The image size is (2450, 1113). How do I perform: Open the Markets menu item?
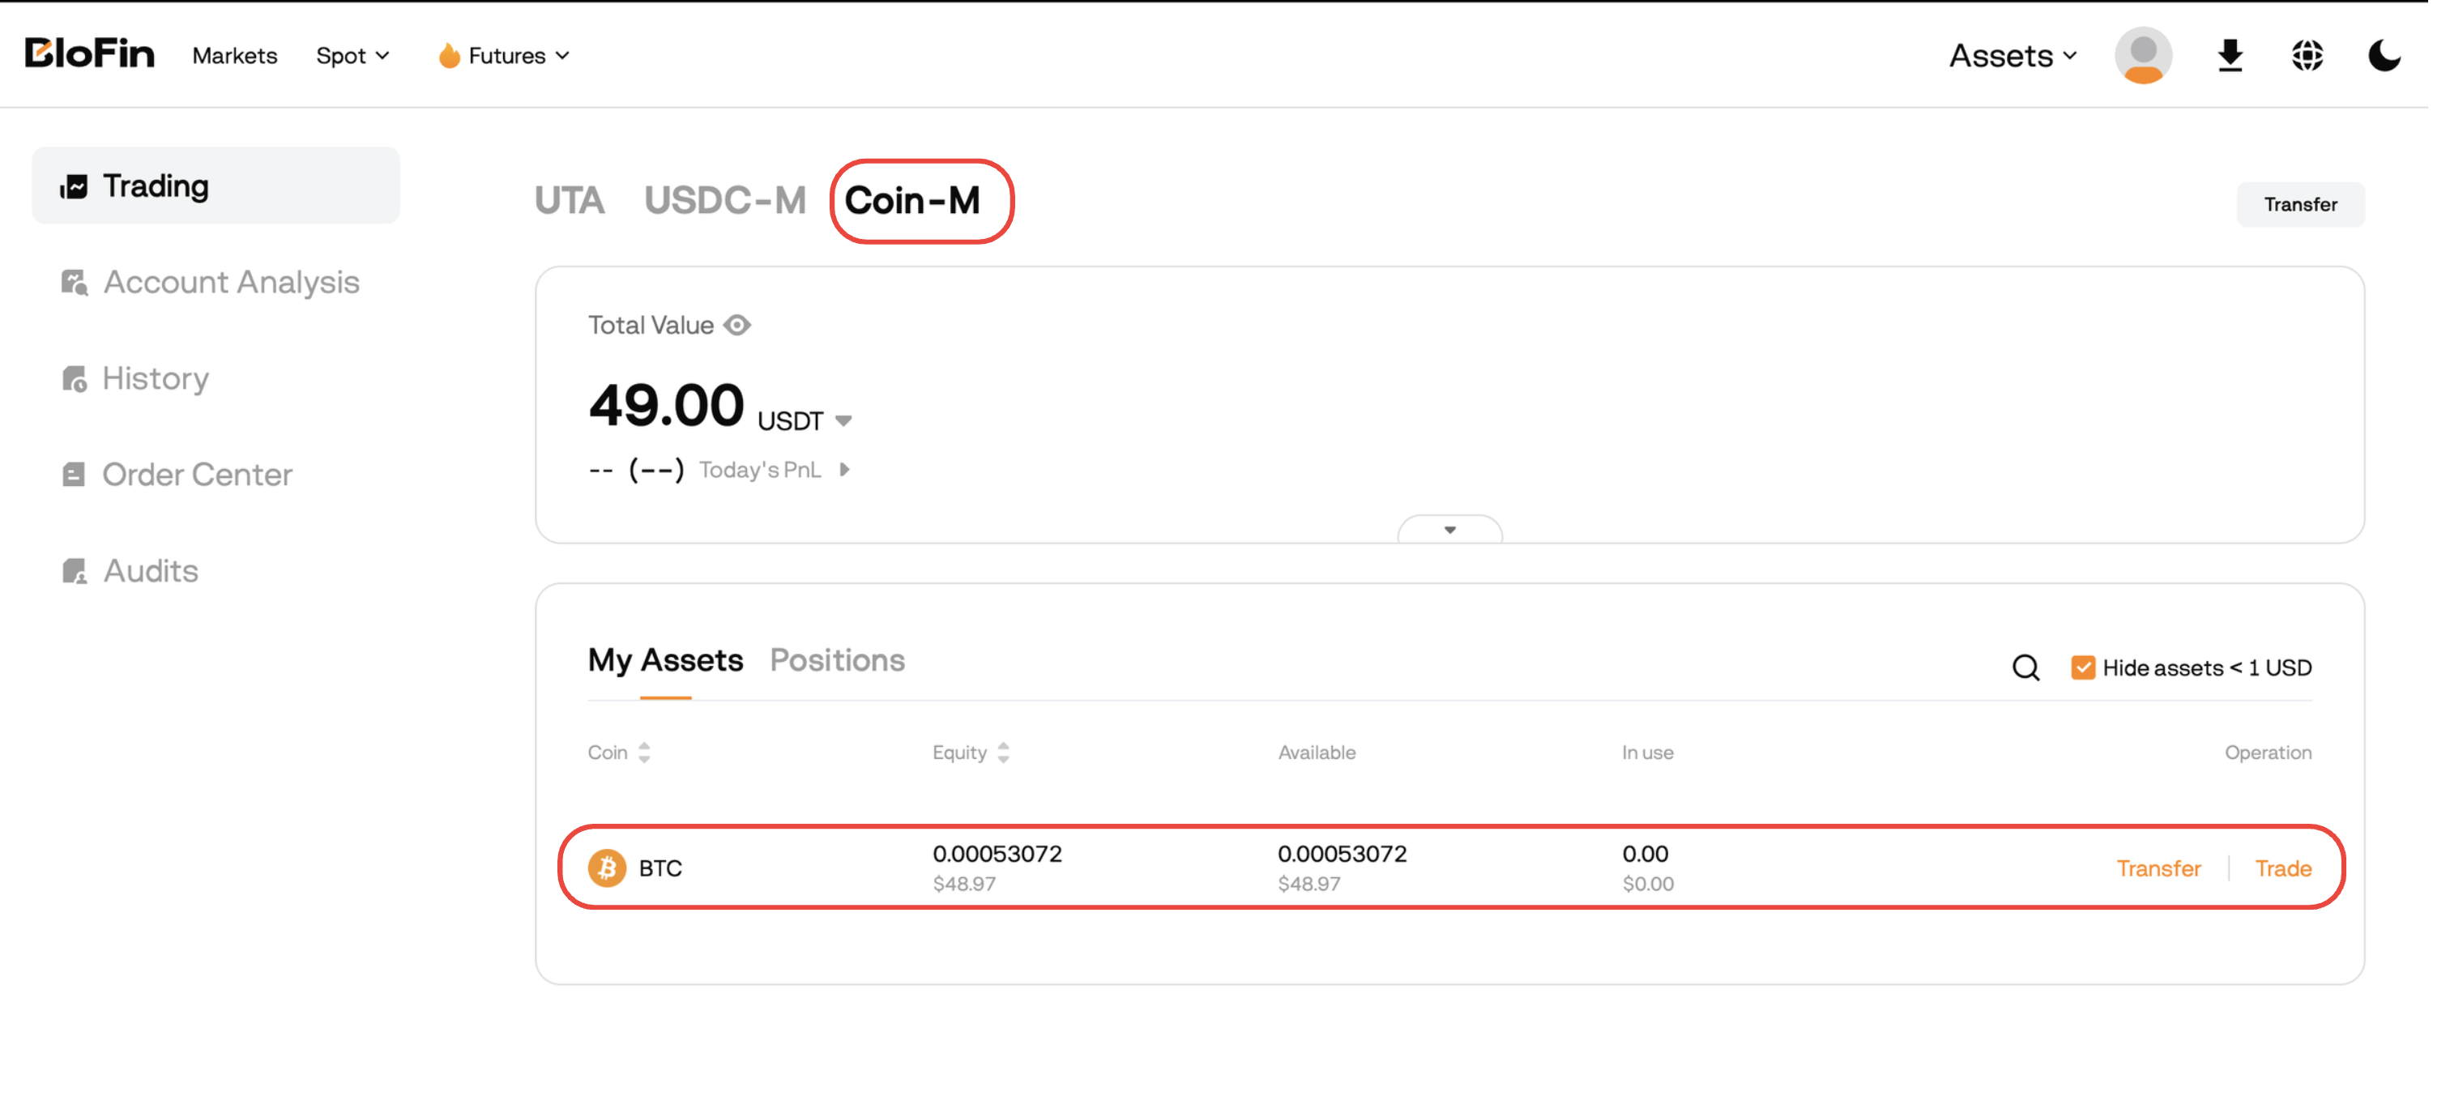[x=235, y=56]
